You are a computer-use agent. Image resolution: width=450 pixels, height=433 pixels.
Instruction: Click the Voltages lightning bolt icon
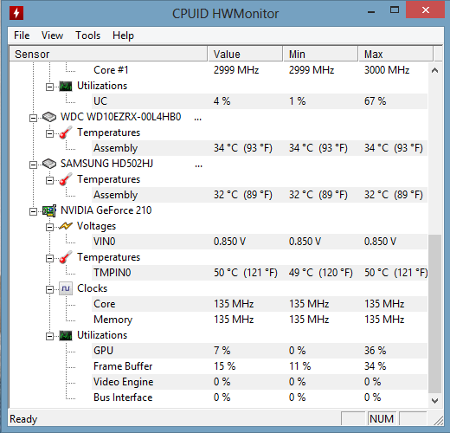point(66,226)
